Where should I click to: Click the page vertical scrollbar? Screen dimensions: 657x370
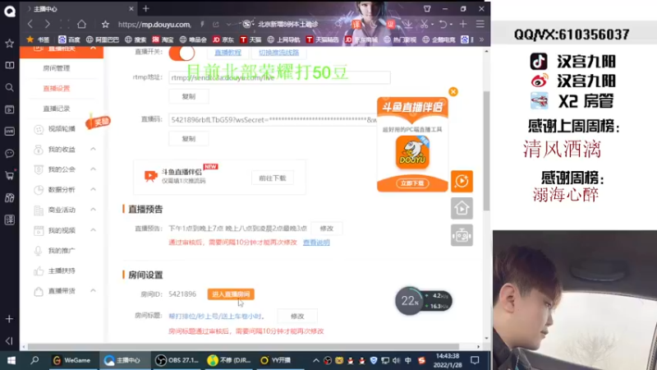pos(486,151)
